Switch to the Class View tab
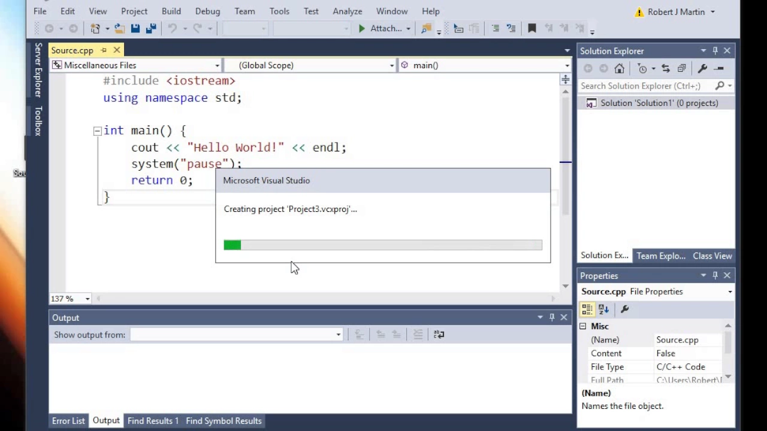This screenshot has width=767, height=431. point(712,256)
